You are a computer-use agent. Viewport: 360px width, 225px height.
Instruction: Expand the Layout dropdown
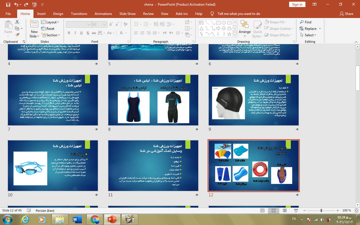[50, 22]
